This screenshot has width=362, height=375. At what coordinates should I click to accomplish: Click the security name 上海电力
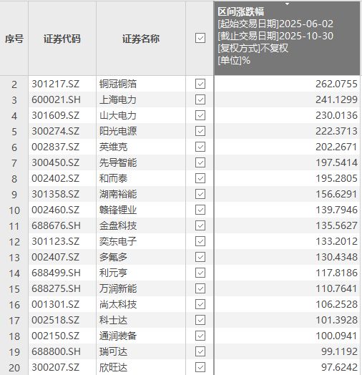coord(118,99)
